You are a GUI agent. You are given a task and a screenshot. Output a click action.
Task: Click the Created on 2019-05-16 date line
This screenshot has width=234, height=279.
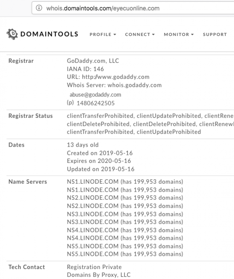(99, 153)
